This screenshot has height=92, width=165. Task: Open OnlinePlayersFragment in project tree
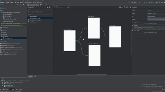10,20
